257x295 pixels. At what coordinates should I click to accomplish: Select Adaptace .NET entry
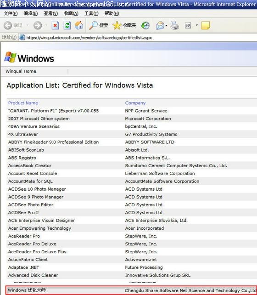(x=24, y=267)
